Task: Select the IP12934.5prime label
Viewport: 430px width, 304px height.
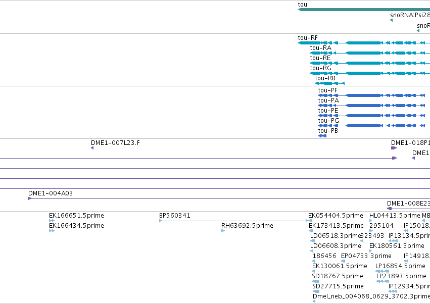Action: click(x=409, y=286)
